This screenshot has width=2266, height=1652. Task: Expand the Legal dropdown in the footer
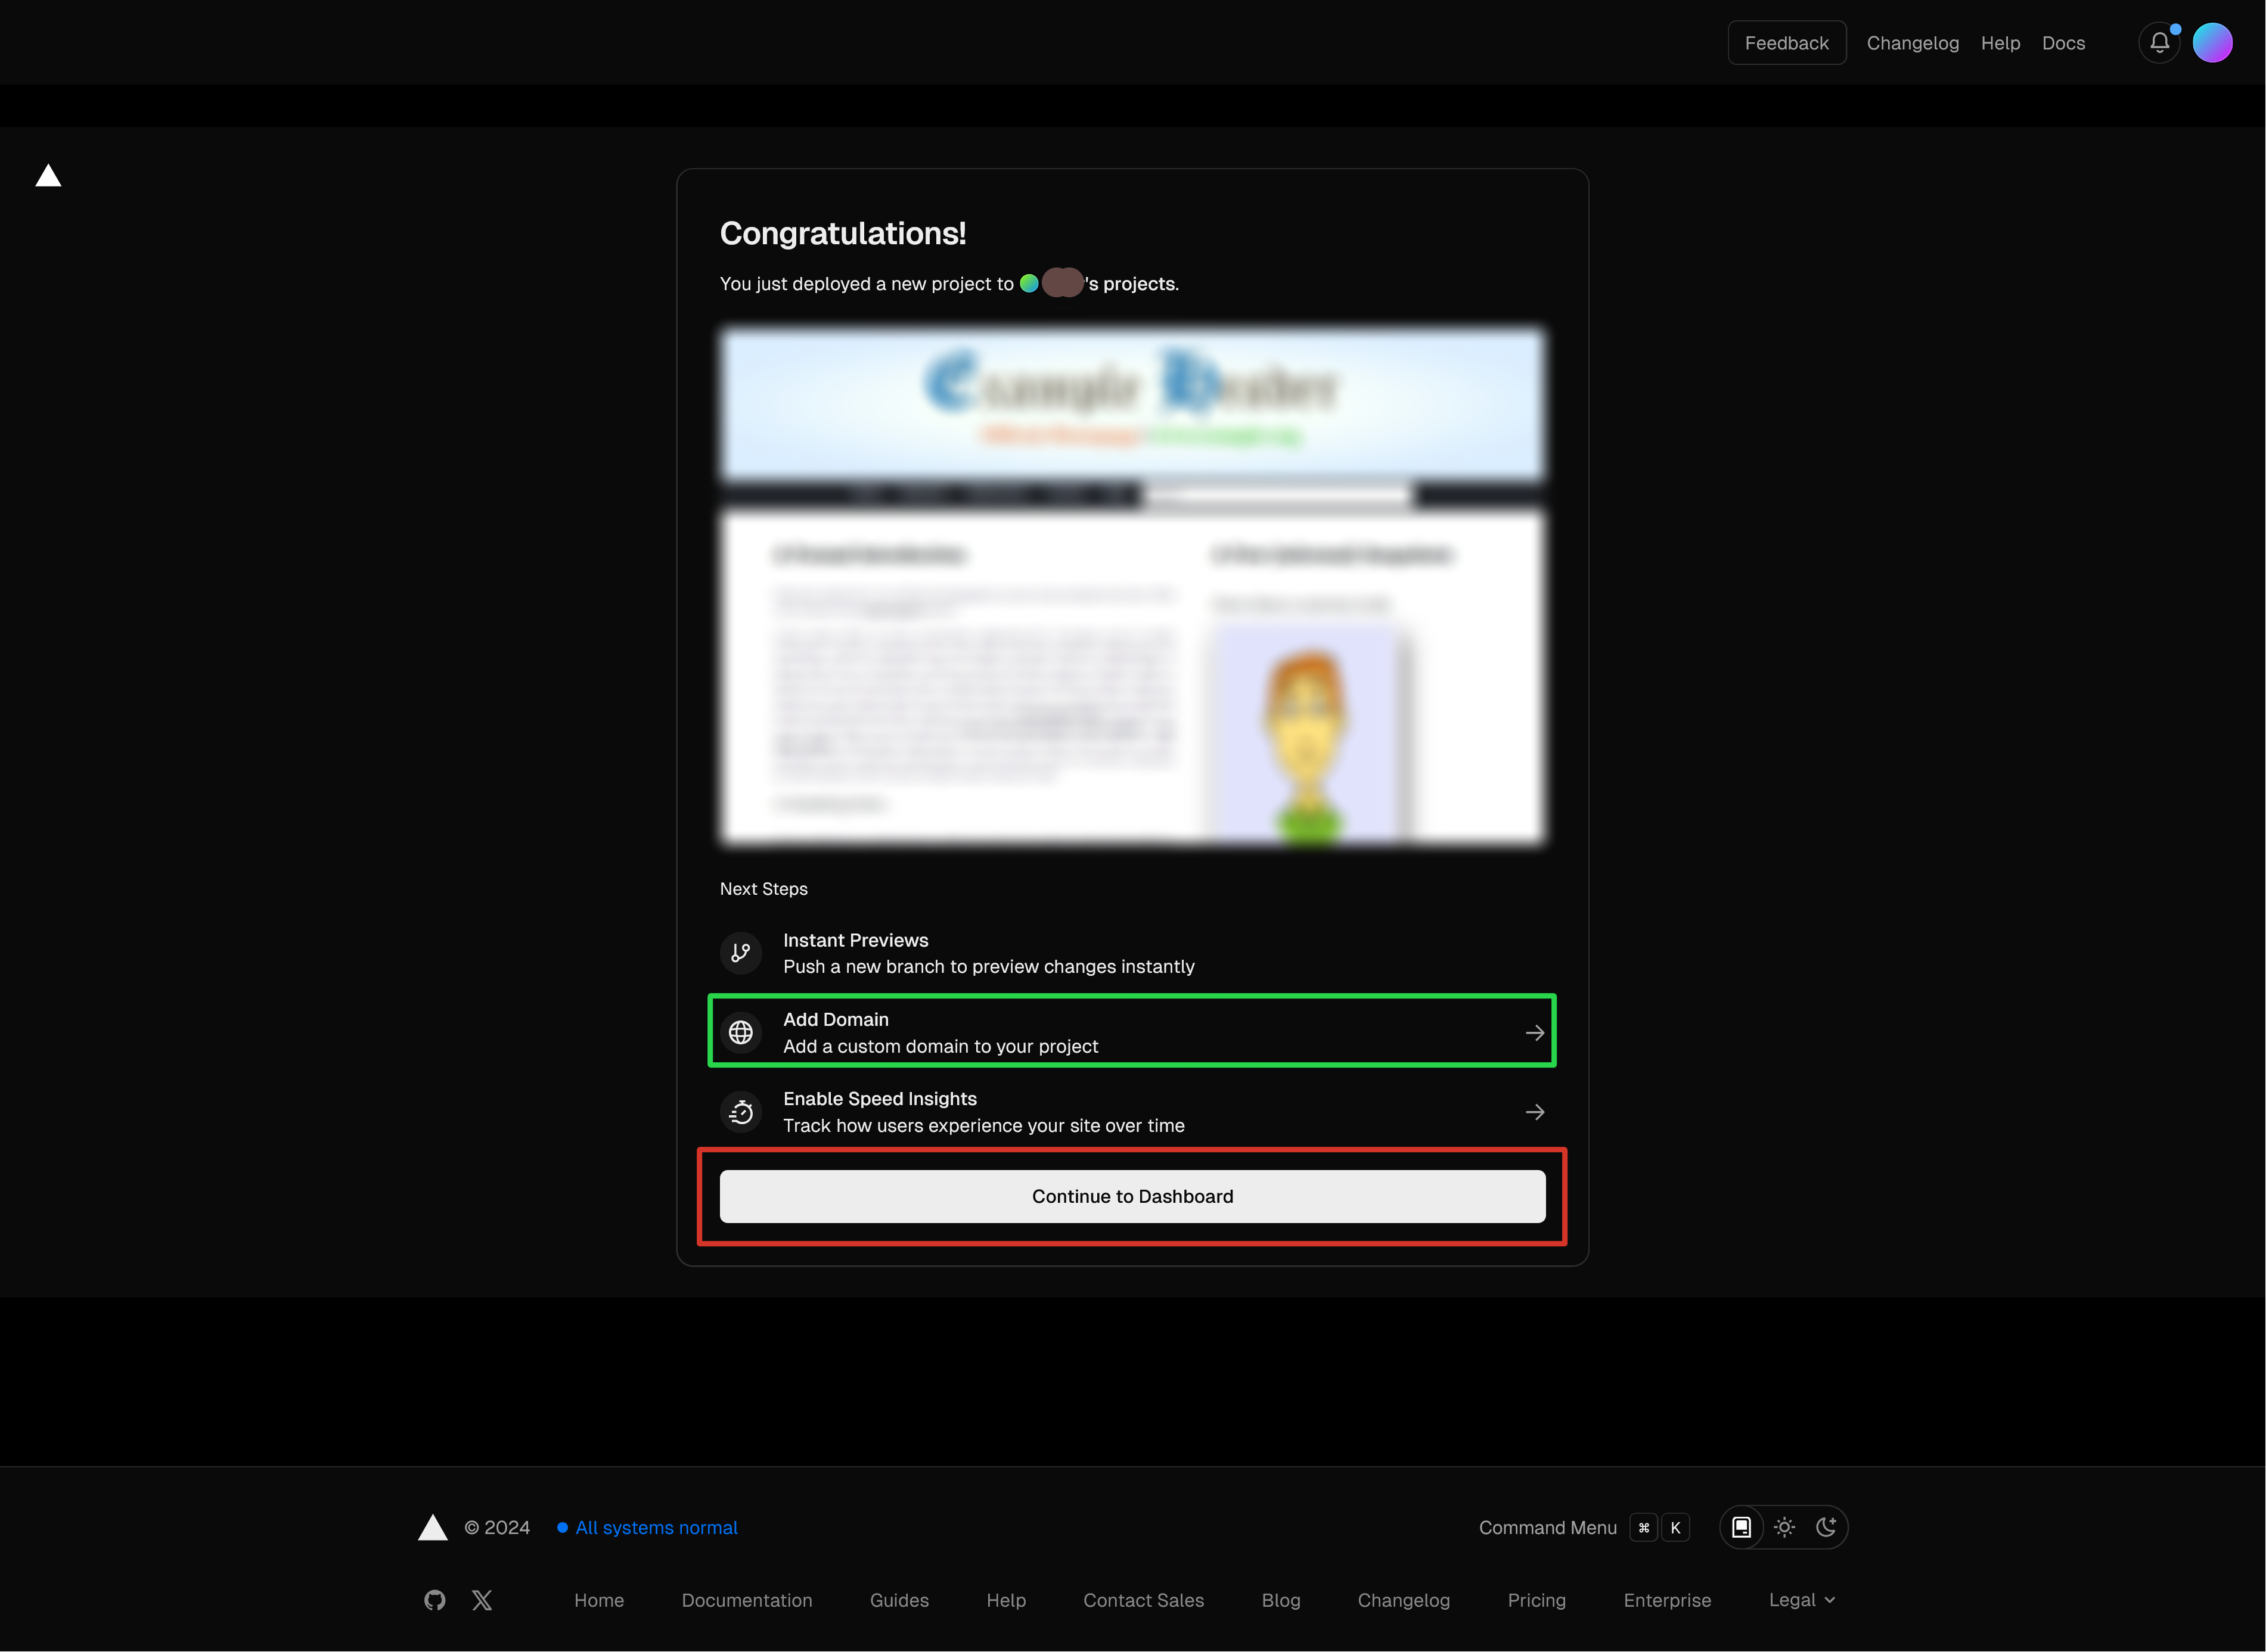[1801, 1600]
